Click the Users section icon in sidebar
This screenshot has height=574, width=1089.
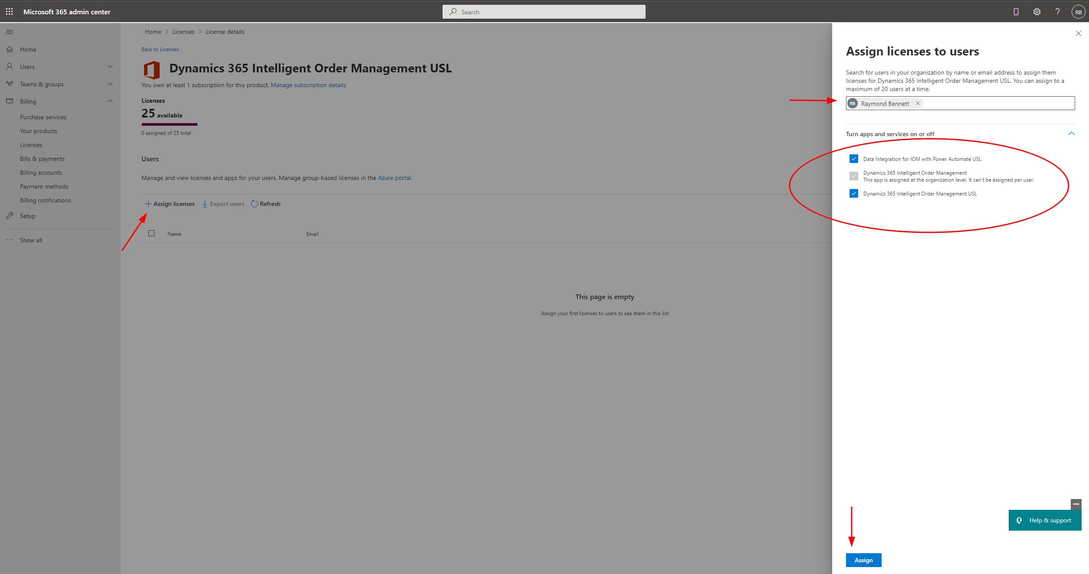(10, 66)
